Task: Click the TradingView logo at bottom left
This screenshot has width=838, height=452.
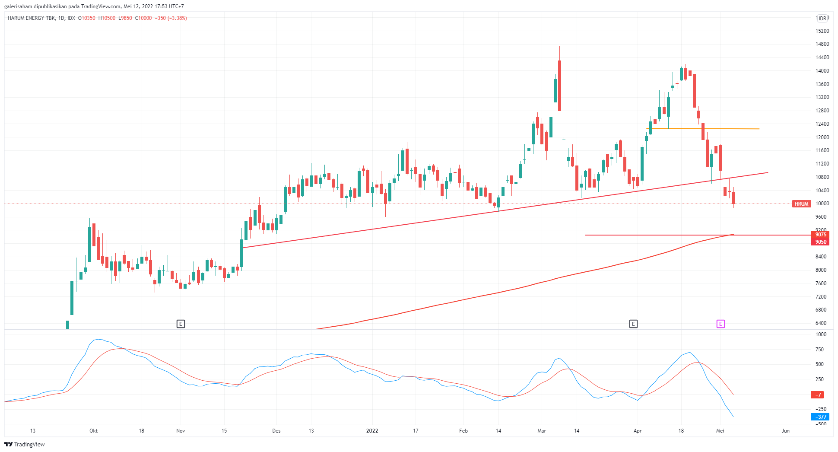Action: click(25, 444)
